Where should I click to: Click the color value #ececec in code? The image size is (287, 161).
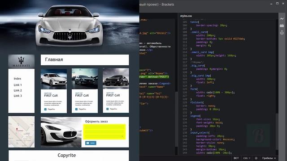pyautogui.click(x=228, y=139)
